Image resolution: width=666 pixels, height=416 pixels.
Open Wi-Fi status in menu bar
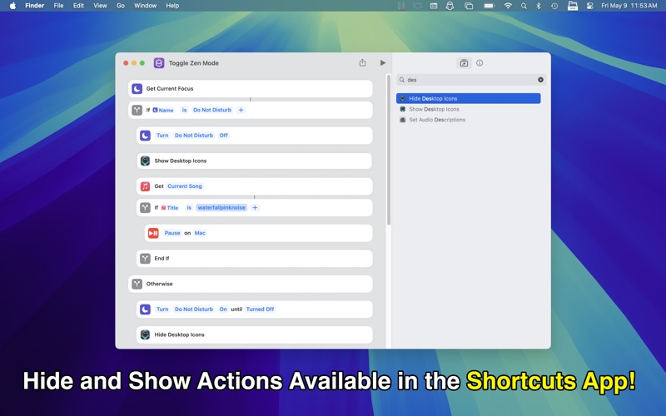(508, 6)
